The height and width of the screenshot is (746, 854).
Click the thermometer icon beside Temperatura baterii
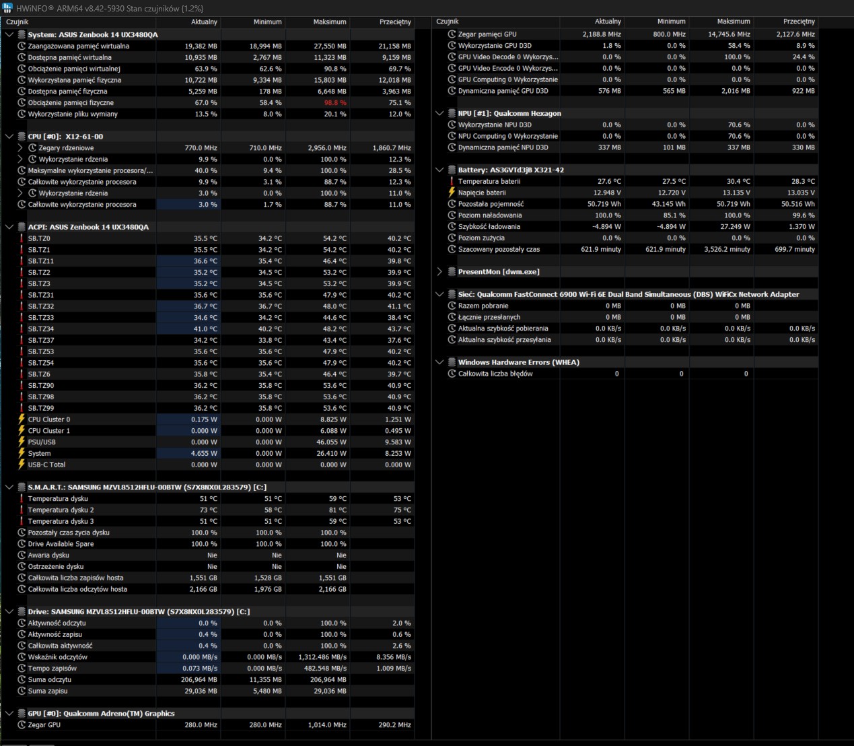[x=452, y=181]
